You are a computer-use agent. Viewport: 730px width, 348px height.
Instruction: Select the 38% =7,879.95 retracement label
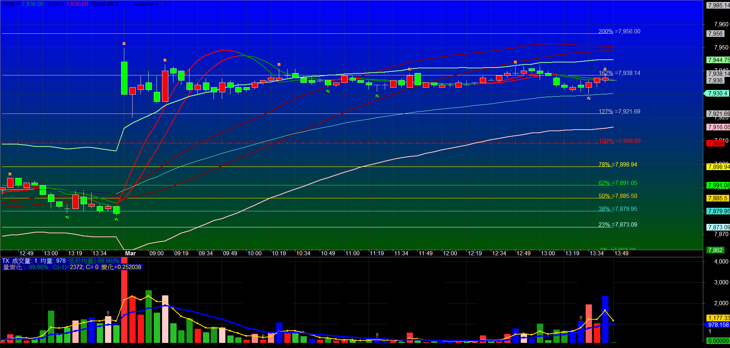tap(618, 209)
